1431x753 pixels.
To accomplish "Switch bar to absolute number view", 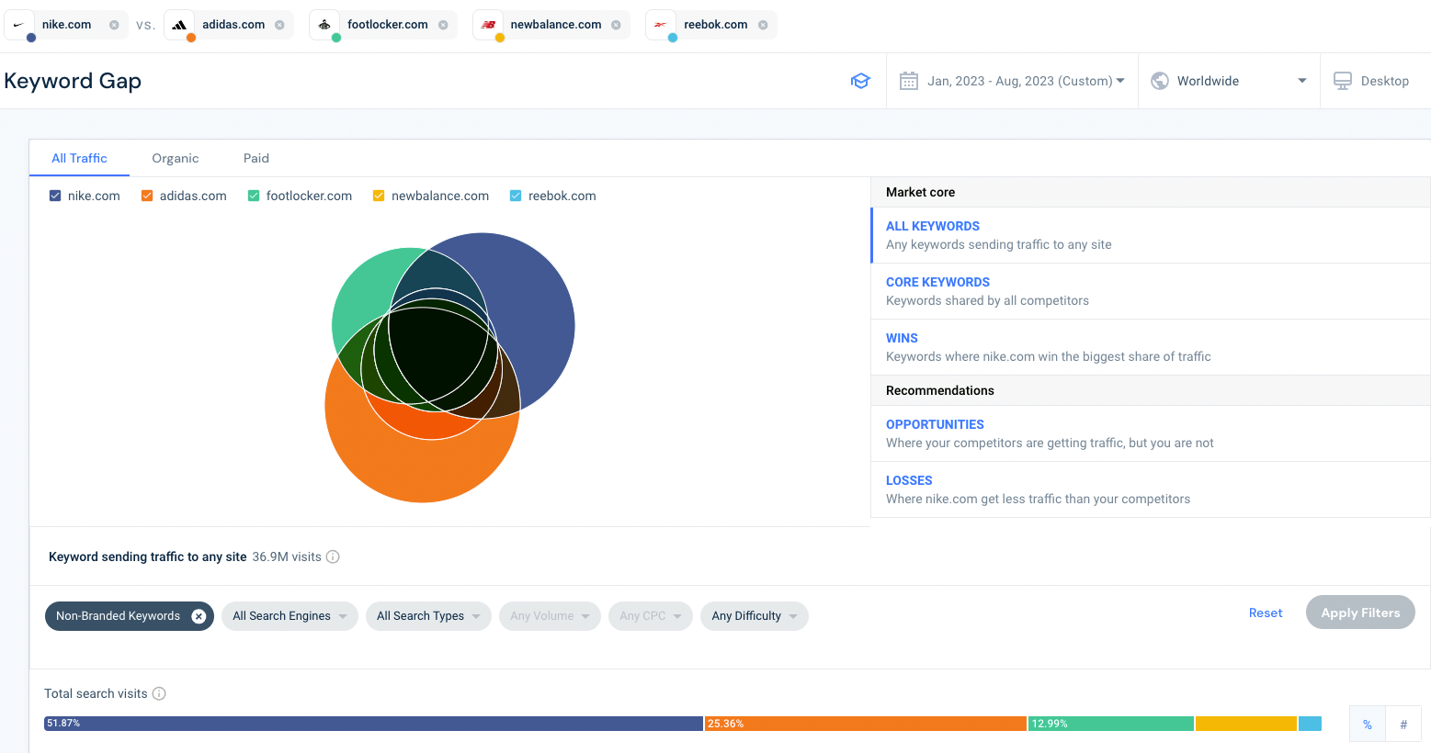I will coord(1403,724).
